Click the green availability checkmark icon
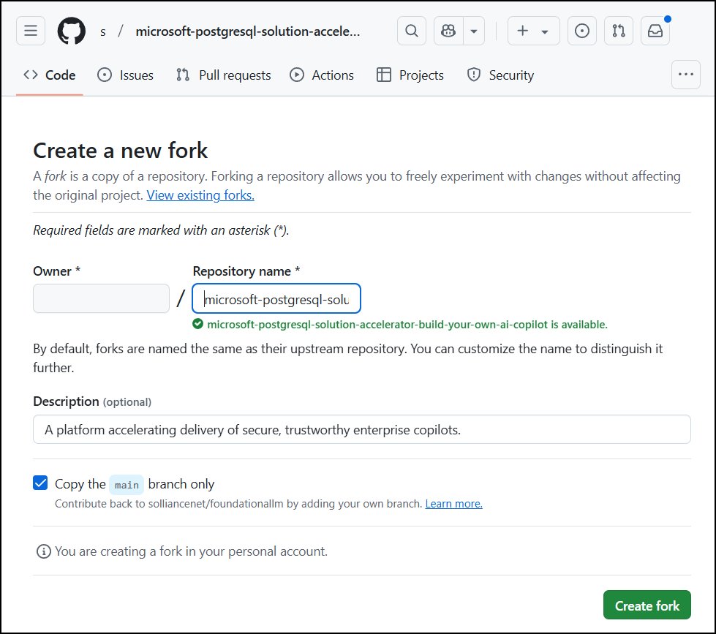 pyautogui.click(x=197, y=324)
